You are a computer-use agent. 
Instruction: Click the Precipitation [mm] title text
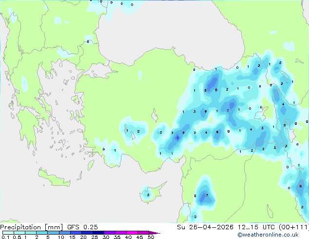pyautogui.click(x=31, y=227)
